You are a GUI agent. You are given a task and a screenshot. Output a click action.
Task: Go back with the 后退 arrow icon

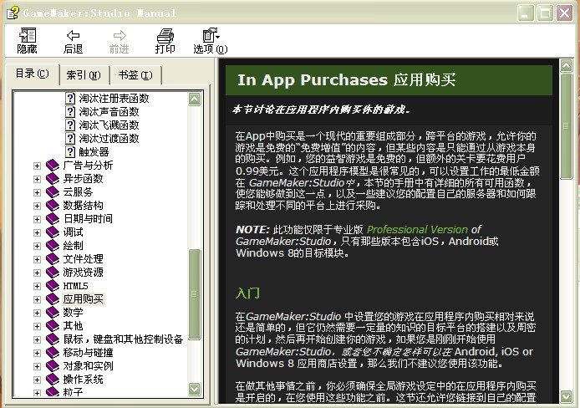point(73,35)
